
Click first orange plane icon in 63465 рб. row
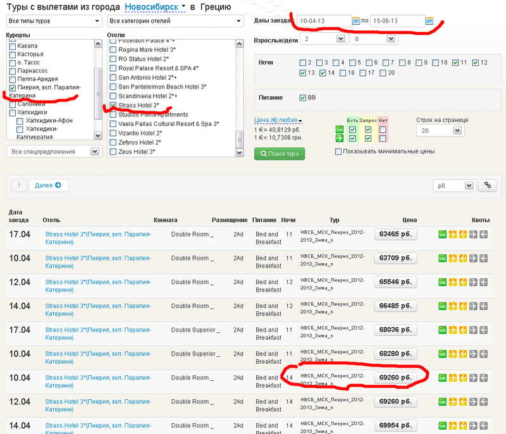pos(453,234)
